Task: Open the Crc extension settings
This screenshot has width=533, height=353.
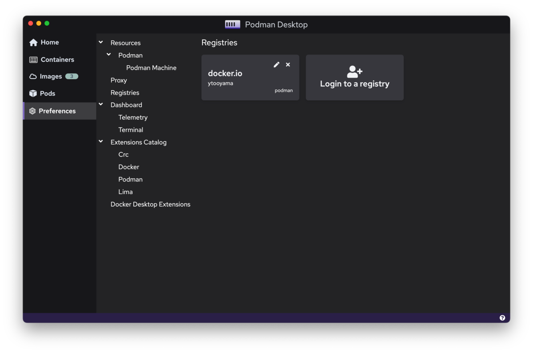Action: (123, 154)
